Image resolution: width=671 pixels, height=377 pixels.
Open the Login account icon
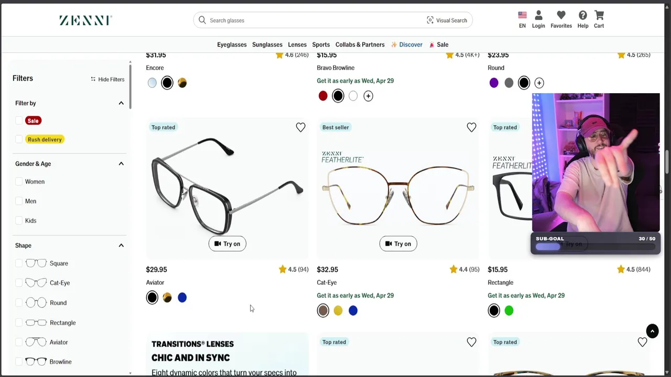[538, 15]
